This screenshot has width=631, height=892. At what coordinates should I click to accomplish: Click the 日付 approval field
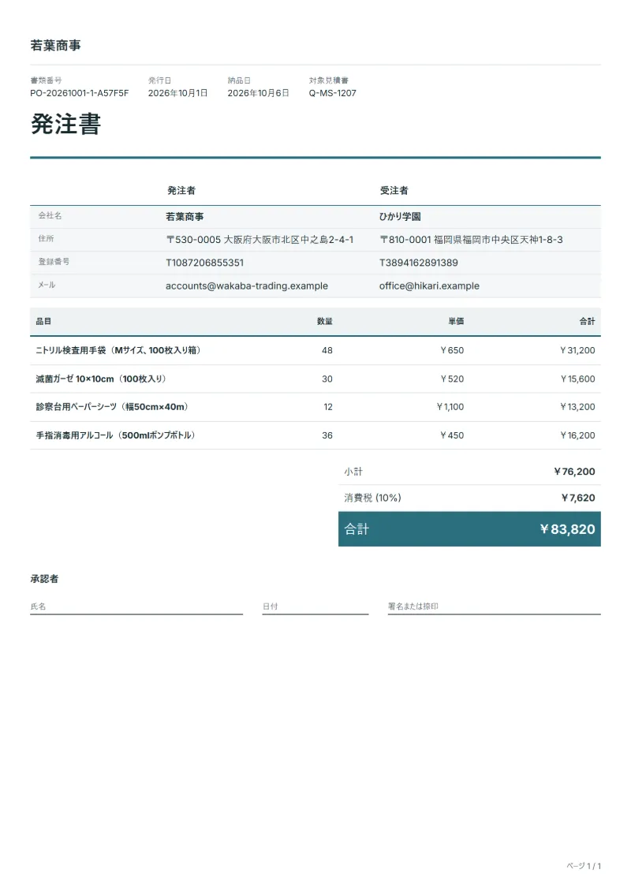(x=315, y=606)
